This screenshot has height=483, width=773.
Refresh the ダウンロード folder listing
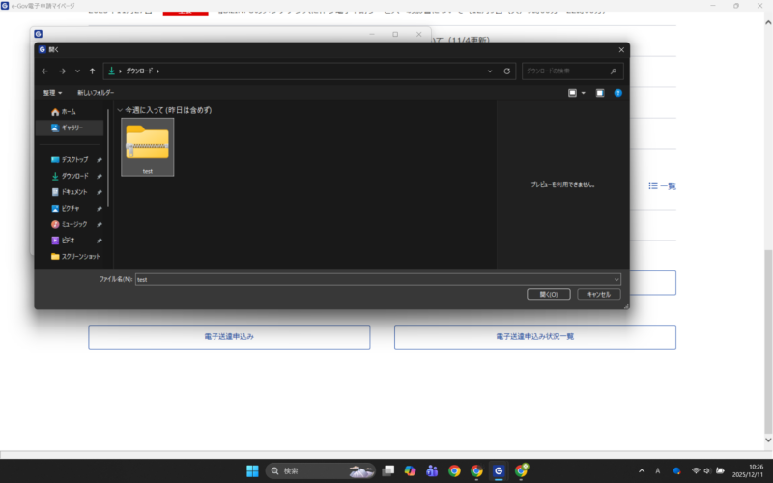[506, 71]
